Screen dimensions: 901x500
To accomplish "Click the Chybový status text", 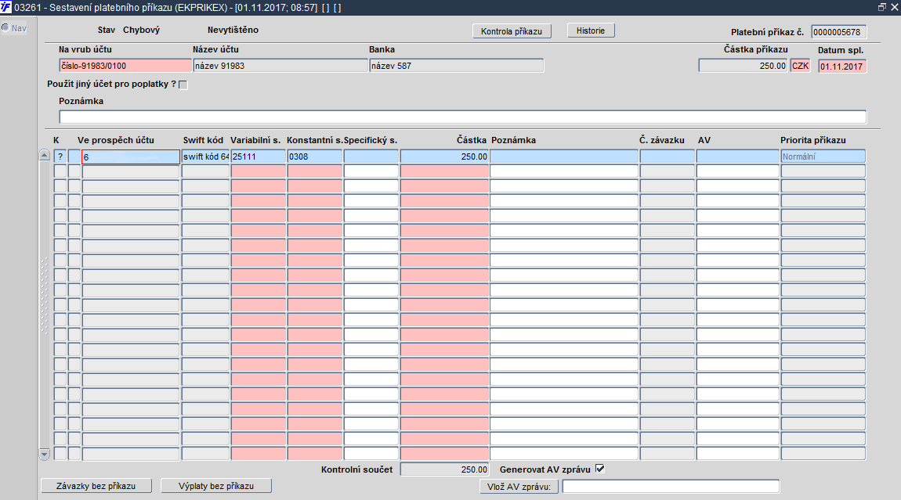I will click(141, 30).
